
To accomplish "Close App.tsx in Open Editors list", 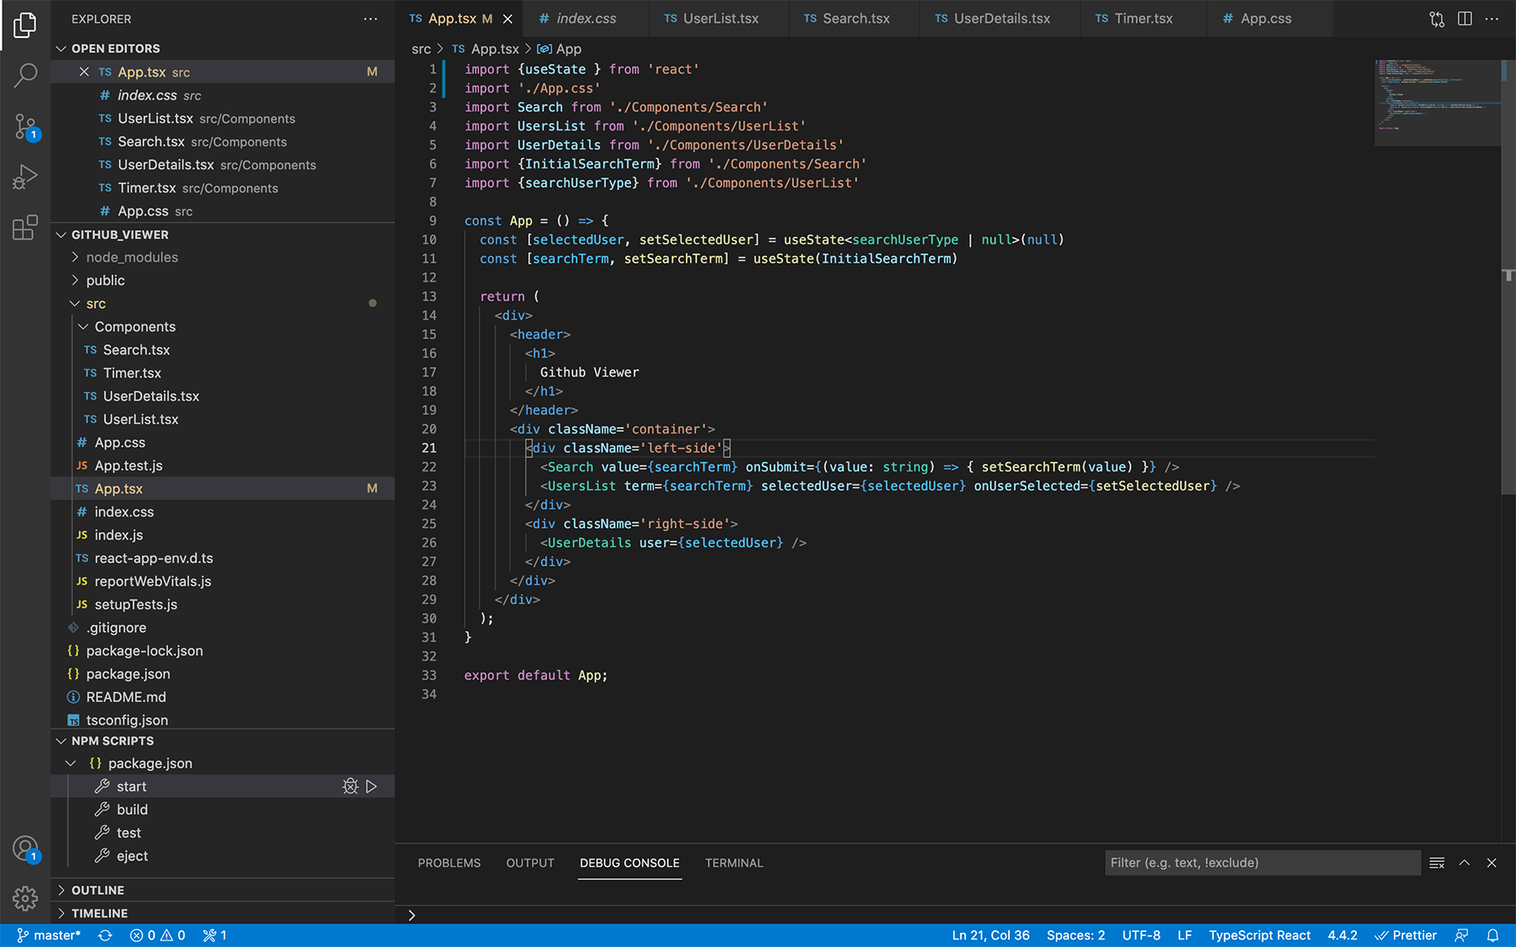I will (84, 72).
